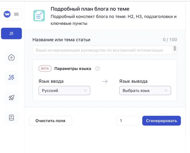Viewport: 190px width, 153px height.
Task: Click the scrollbar of the article title field
Action: (174, 49)
